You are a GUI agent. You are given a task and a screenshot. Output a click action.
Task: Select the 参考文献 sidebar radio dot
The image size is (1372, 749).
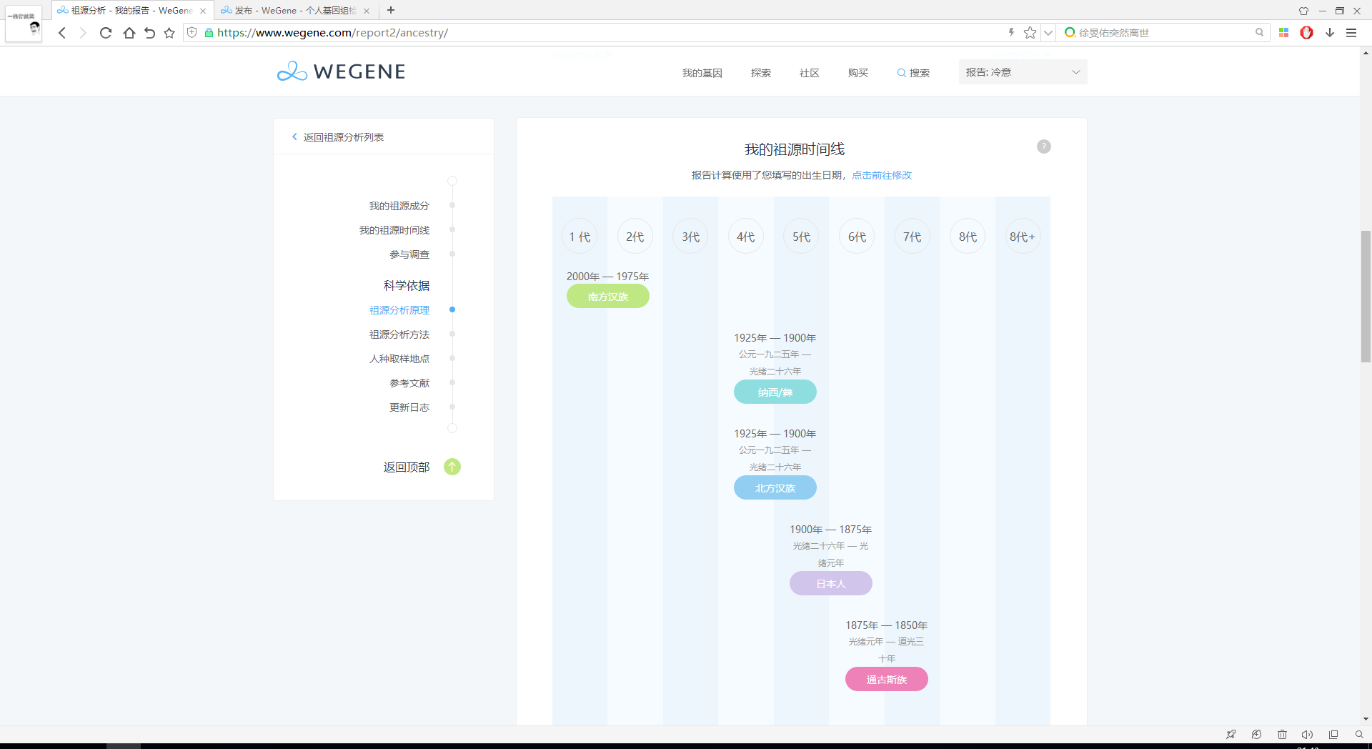point(452,383)
